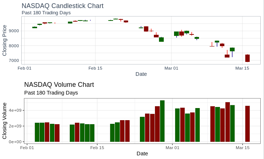Click the leftmost green bar in volume chart
Image resolution: width=264 pixels, height=159 pixels.
tap(37, 132)
